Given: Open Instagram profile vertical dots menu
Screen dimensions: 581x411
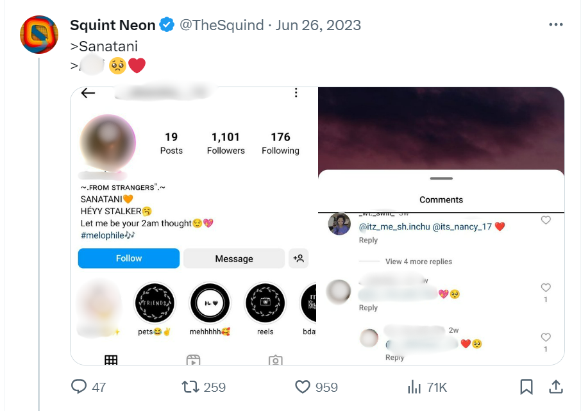Looking at the screenshot, I should tap(296, 92).
